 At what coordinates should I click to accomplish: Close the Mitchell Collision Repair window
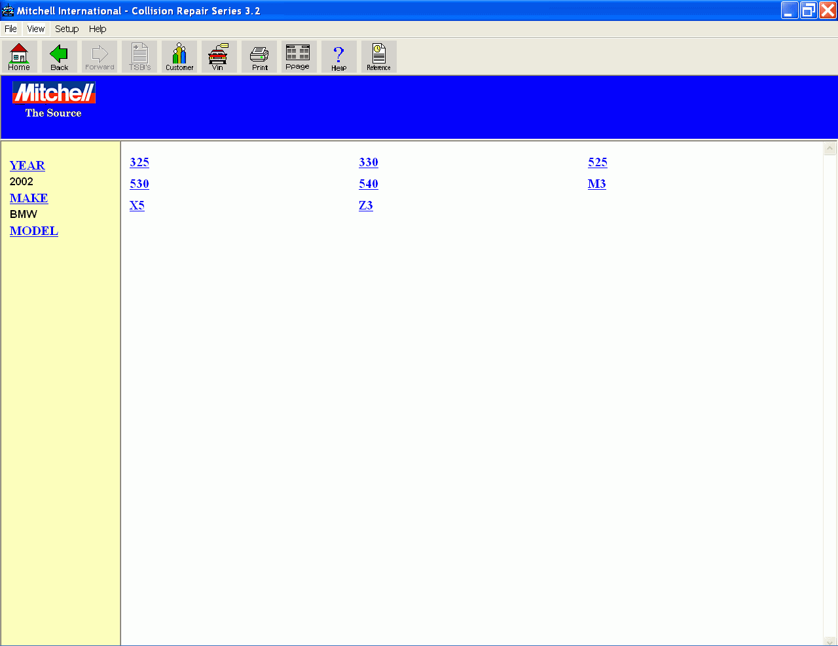tap(828, 10)
